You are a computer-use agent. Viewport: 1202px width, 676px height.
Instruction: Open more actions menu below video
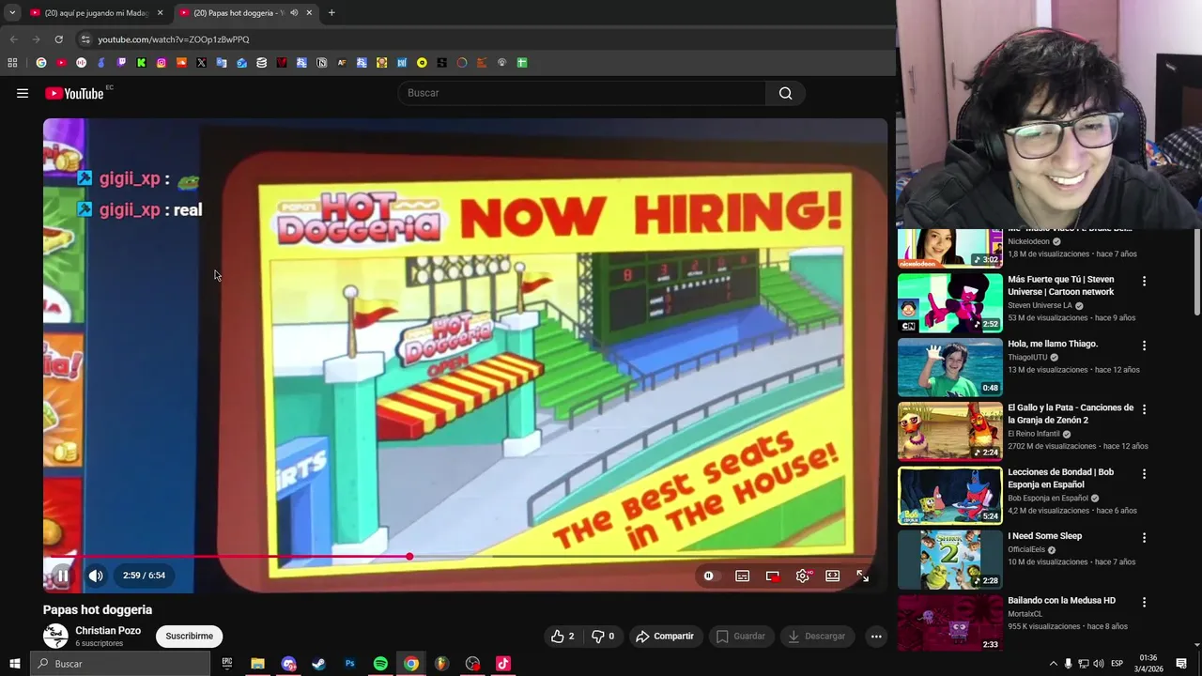876,636
